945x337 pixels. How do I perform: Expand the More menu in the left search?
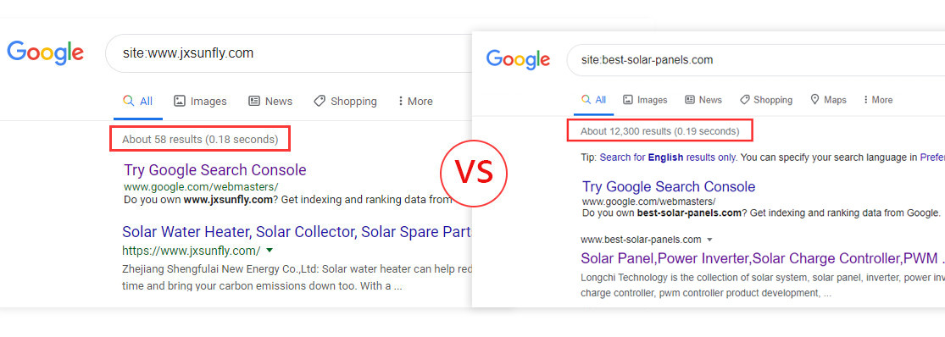pos(415,101)
